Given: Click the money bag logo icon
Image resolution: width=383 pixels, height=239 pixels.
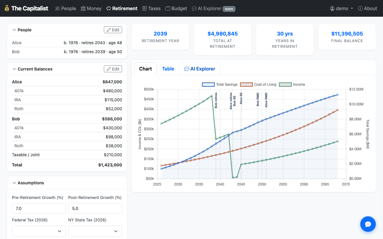Looking at the screenshot, I should [x=7, y=8].
